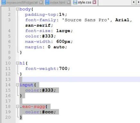Collapse the body rule fold marker
The height and width of the screenshot is (123, 140).
[x=17, y=9]
